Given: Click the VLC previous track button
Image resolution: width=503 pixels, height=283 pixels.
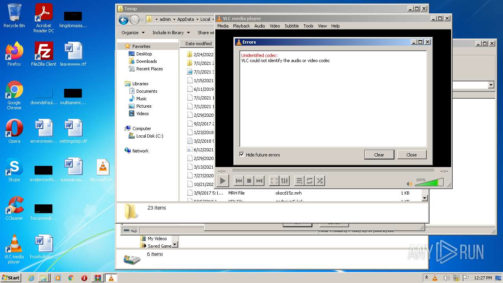Looking at the screenshot, I should point(239,181).
